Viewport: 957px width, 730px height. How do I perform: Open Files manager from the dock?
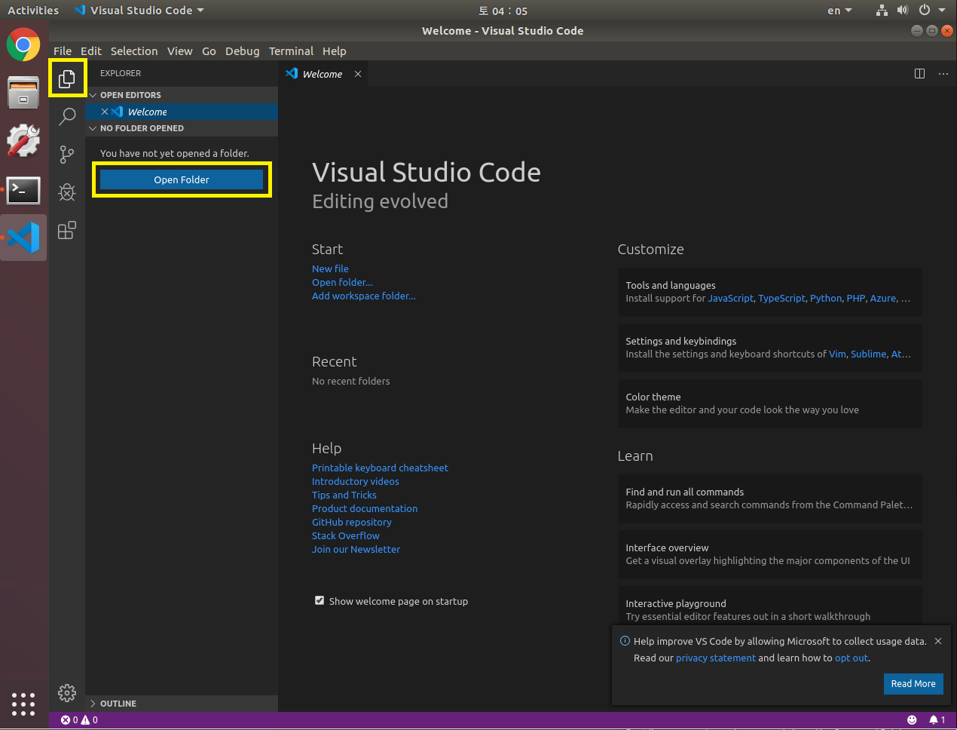pyautogui.click(x=23, y=93)
